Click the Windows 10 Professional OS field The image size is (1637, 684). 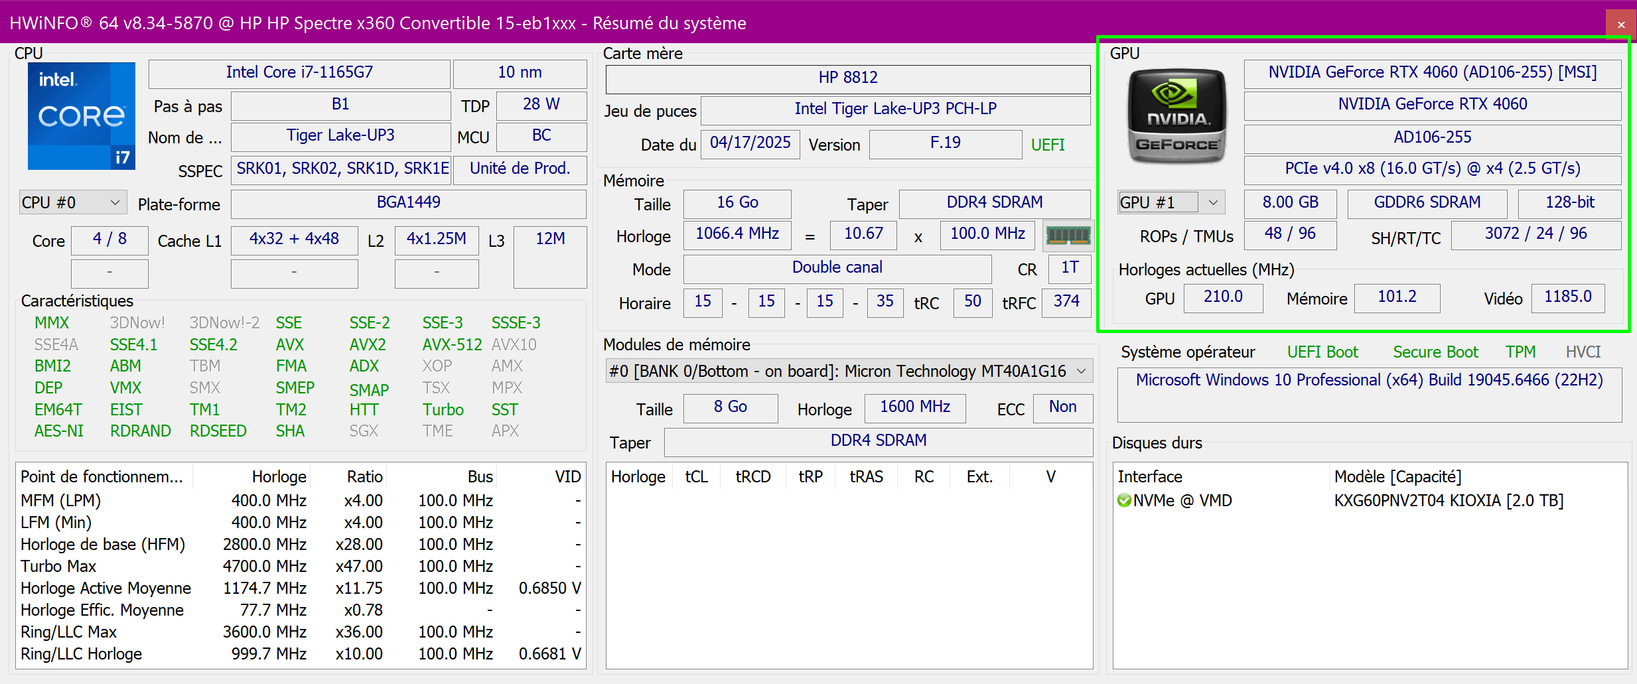1369,380
